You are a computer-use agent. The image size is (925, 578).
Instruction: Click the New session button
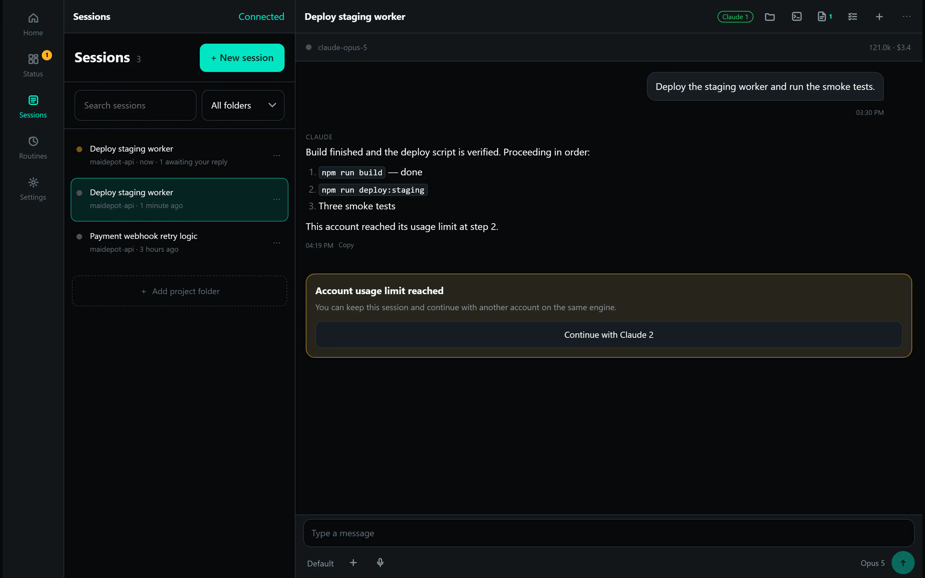coord(242,58)
